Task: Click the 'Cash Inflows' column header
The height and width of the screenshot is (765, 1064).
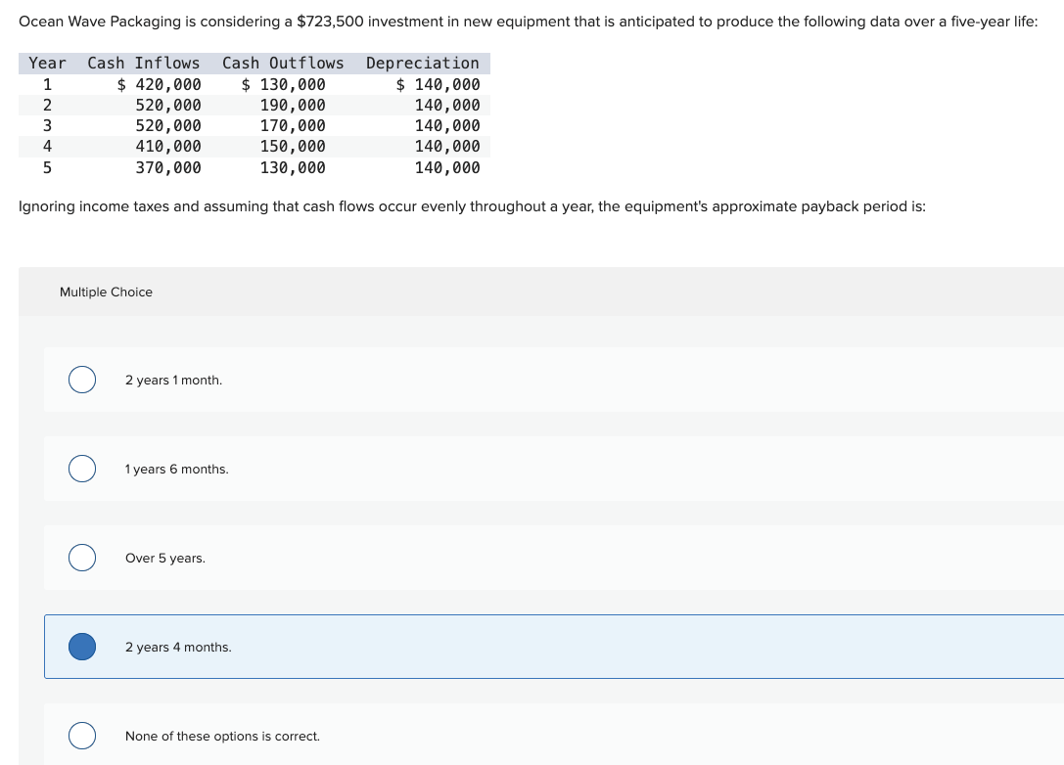Action: (144, 63)
